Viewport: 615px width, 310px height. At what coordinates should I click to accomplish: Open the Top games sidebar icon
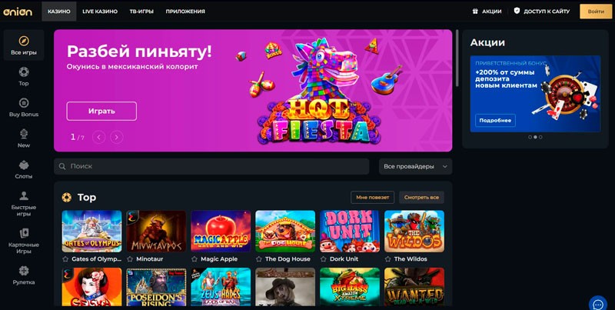point(24,72)
